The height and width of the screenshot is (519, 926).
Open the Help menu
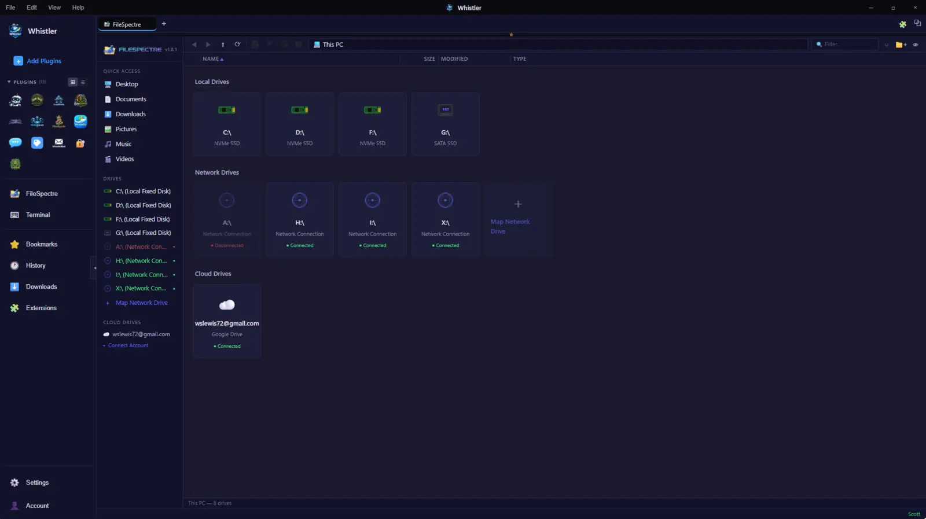(78, 8)
